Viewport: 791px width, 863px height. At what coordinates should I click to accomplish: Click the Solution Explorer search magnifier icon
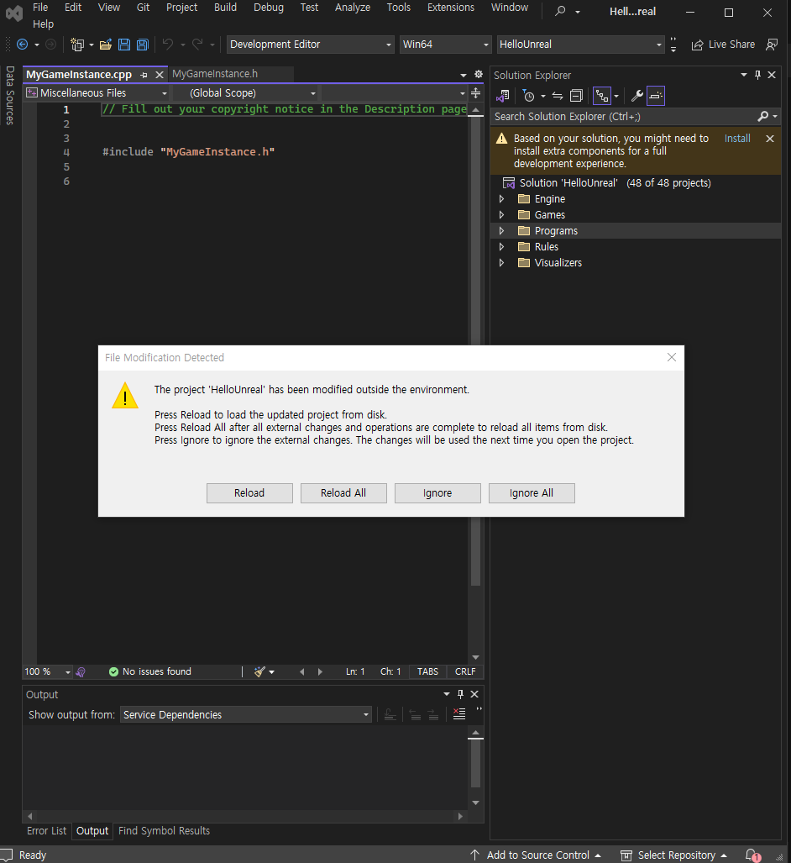[x=763, y=116]
